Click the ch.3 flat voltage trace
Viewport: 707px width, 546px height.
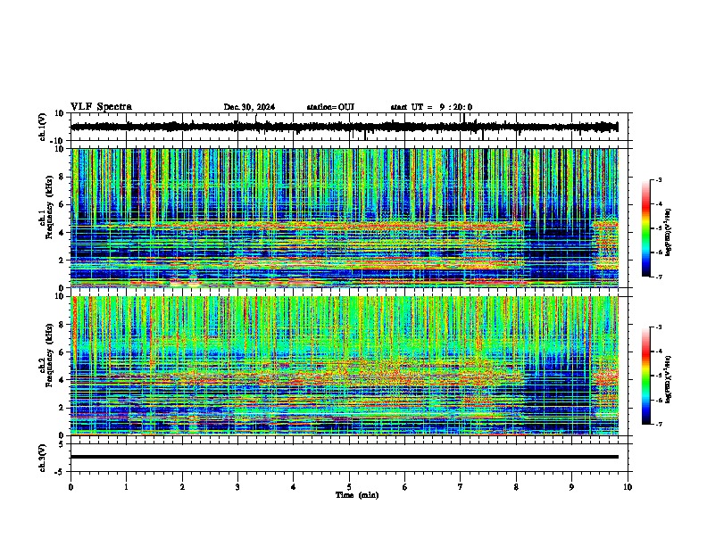coord(344,457)
